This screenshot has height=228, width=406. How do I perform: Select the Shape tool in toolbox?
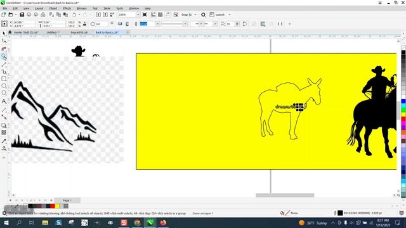(x=4, y=41)
